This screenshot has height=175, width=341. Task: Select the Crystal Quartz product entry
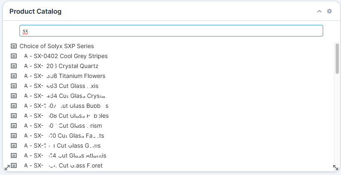(x=61, y=66)
